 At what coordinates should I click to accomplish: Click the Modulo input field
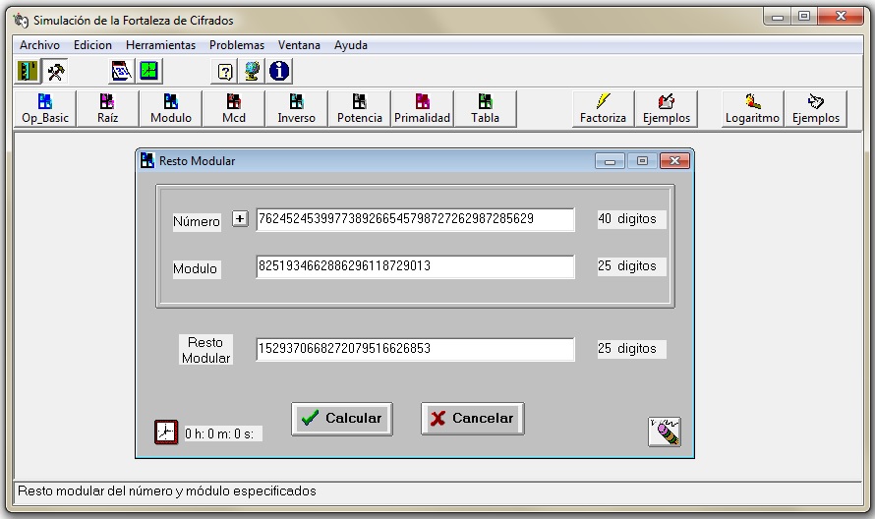[414, 266]
